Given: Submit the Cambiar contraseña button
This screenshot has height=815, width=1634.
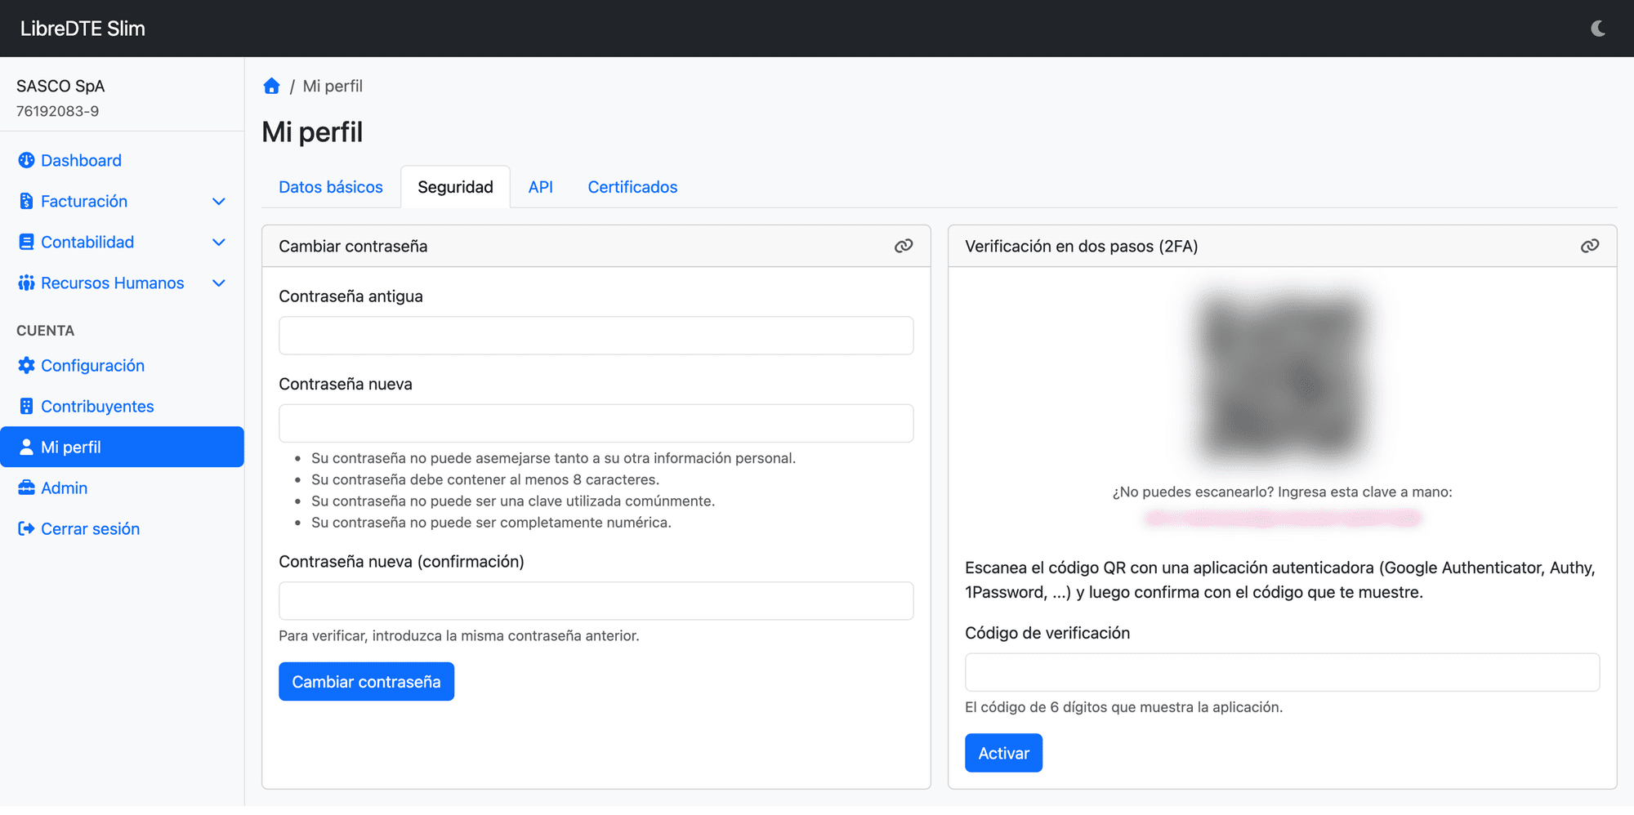Looking at the screenshot, I should (x=366, y=681).
